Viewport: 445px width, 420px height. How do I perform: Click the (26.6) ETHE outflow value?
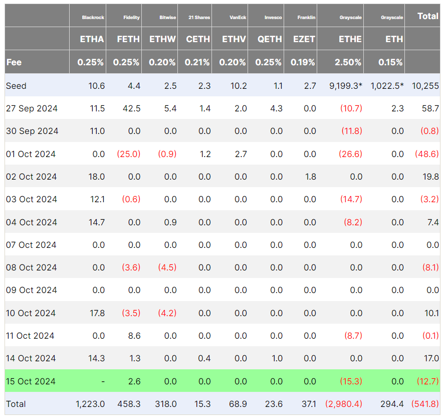(x=350, y=154)
